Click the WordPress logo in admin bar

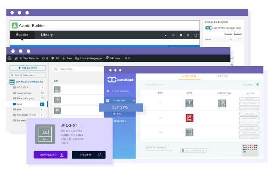(x=9, y=58)
